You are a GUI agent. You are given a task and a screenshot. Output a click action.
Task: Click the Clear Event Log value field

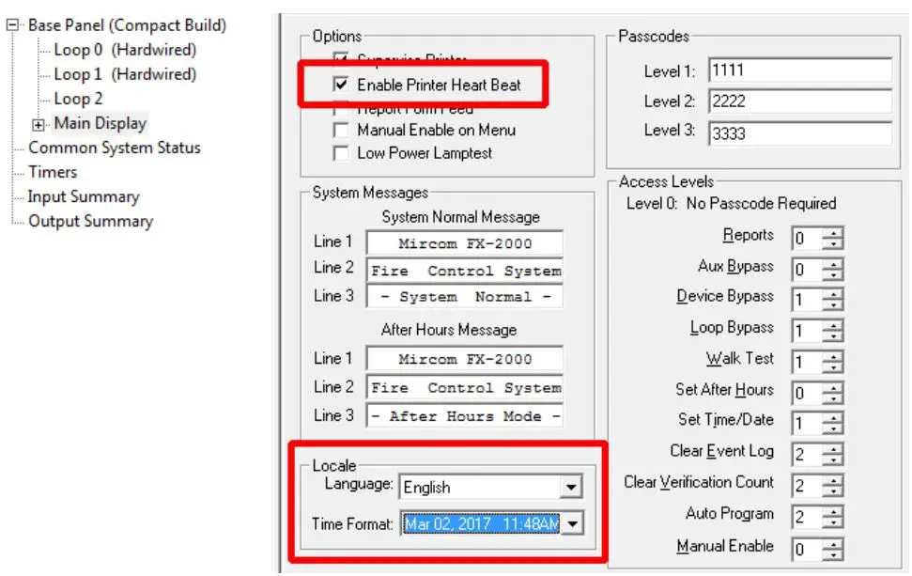click(808, 455)
